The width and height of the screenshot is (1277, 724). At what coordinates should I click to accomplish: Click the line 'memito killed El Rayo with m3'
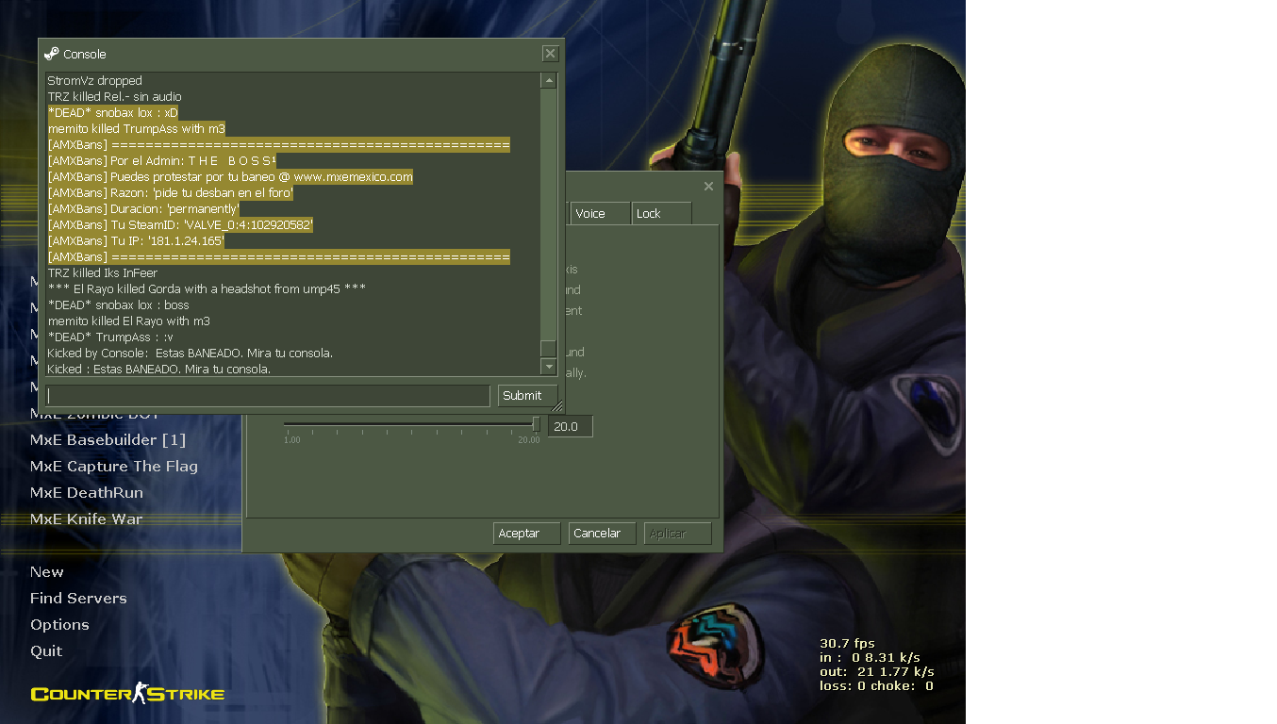(x=129, y=321)
